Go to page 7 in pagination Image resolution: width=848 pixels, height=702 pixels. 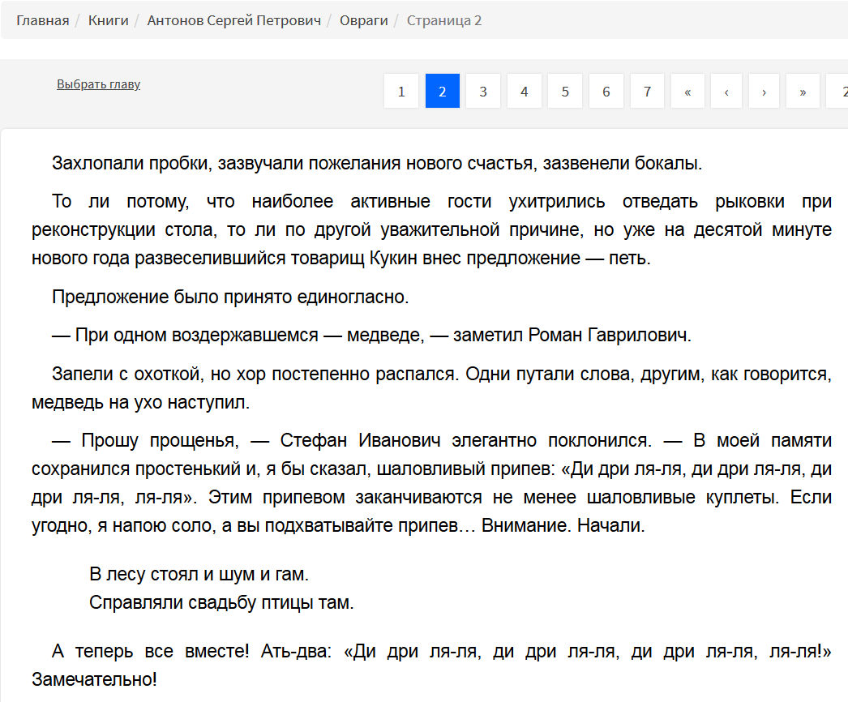tap(648, 92)
